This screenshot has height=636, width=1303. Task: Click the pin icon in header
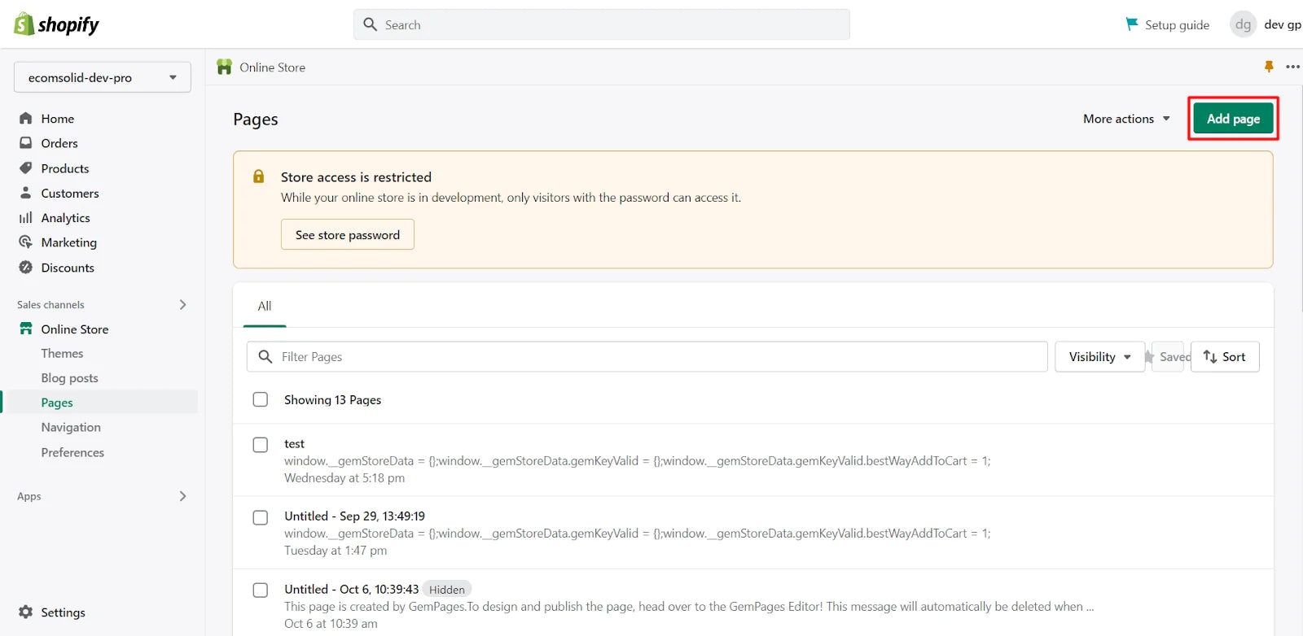(1269, 67)
